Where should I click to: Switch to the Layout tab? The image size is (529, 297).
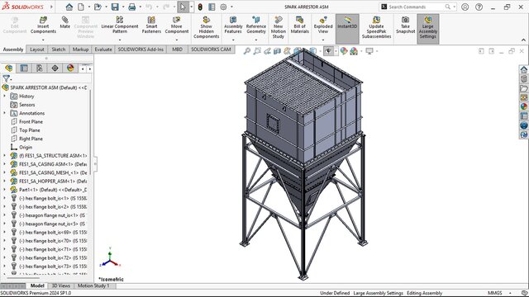tap(36, 49)
